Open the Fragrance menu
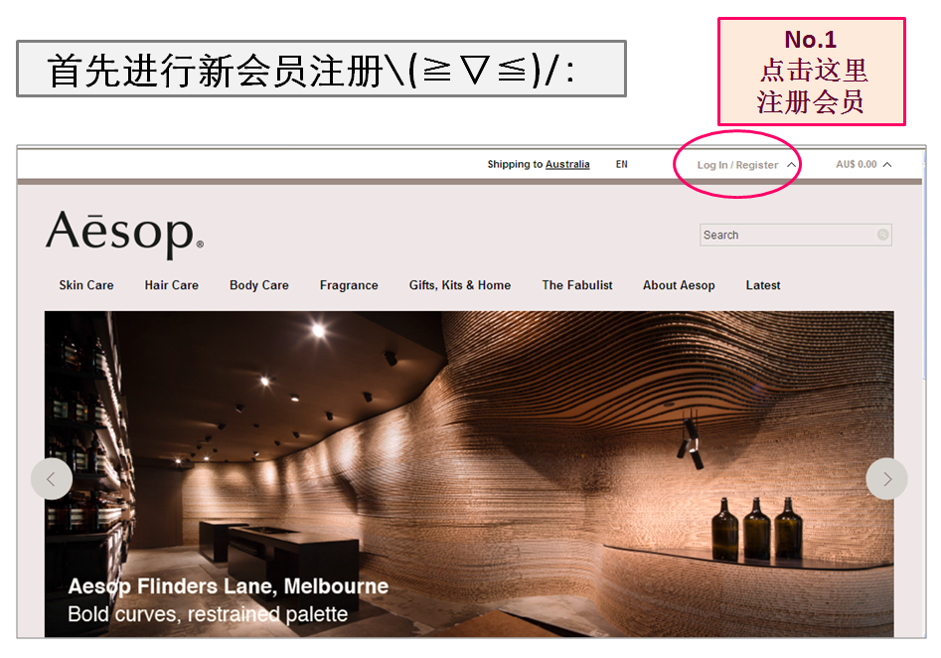This screenshot has width=941, height=658. tap(349, 285)
